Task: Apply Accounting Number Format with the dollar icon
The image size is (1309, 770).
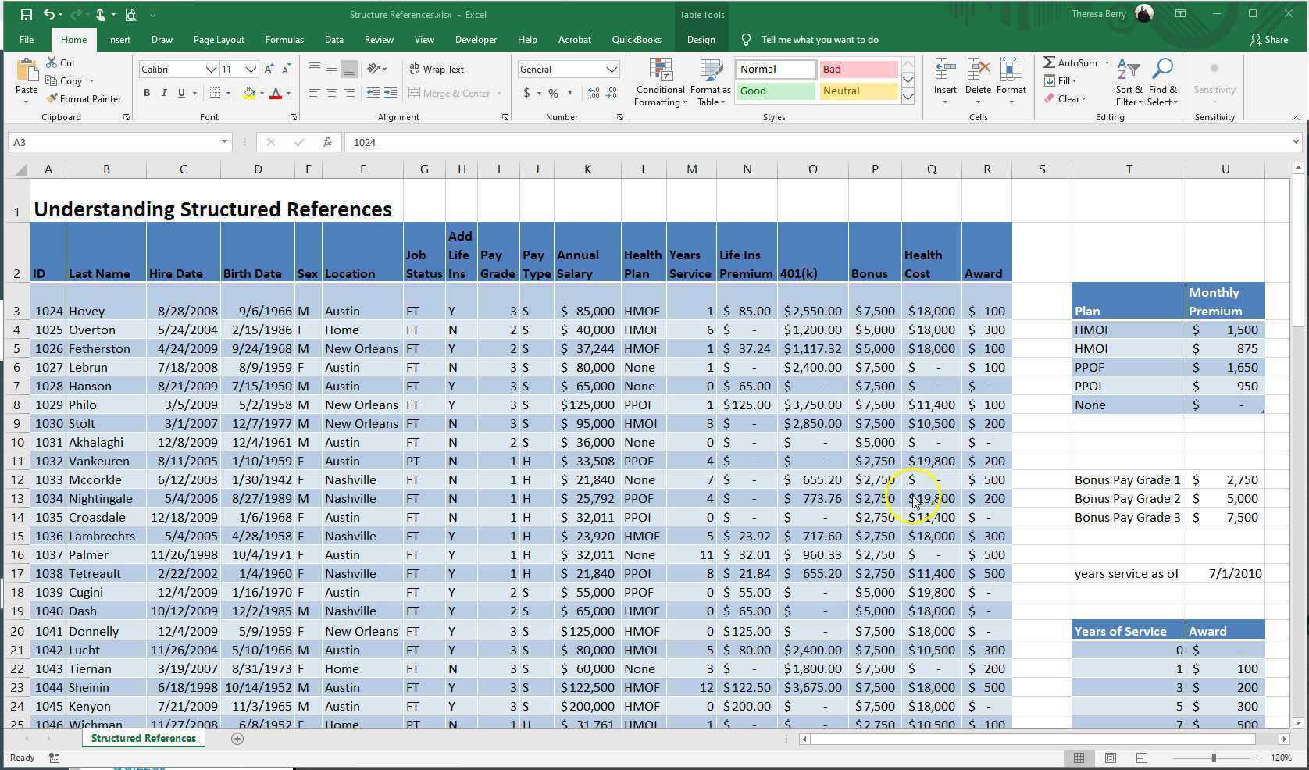Action: pyautogui.click(x=529, y=93)
